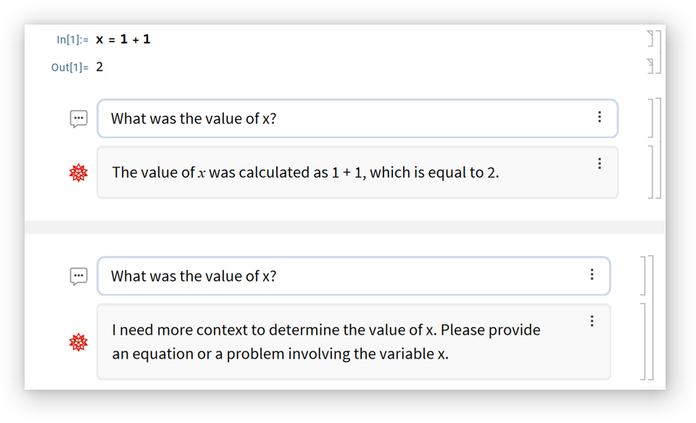Select the cell bracket of the 'need more context' response
Image resolution: width=696 pixels, height=423 pixels.
click(x=645, y=341)
